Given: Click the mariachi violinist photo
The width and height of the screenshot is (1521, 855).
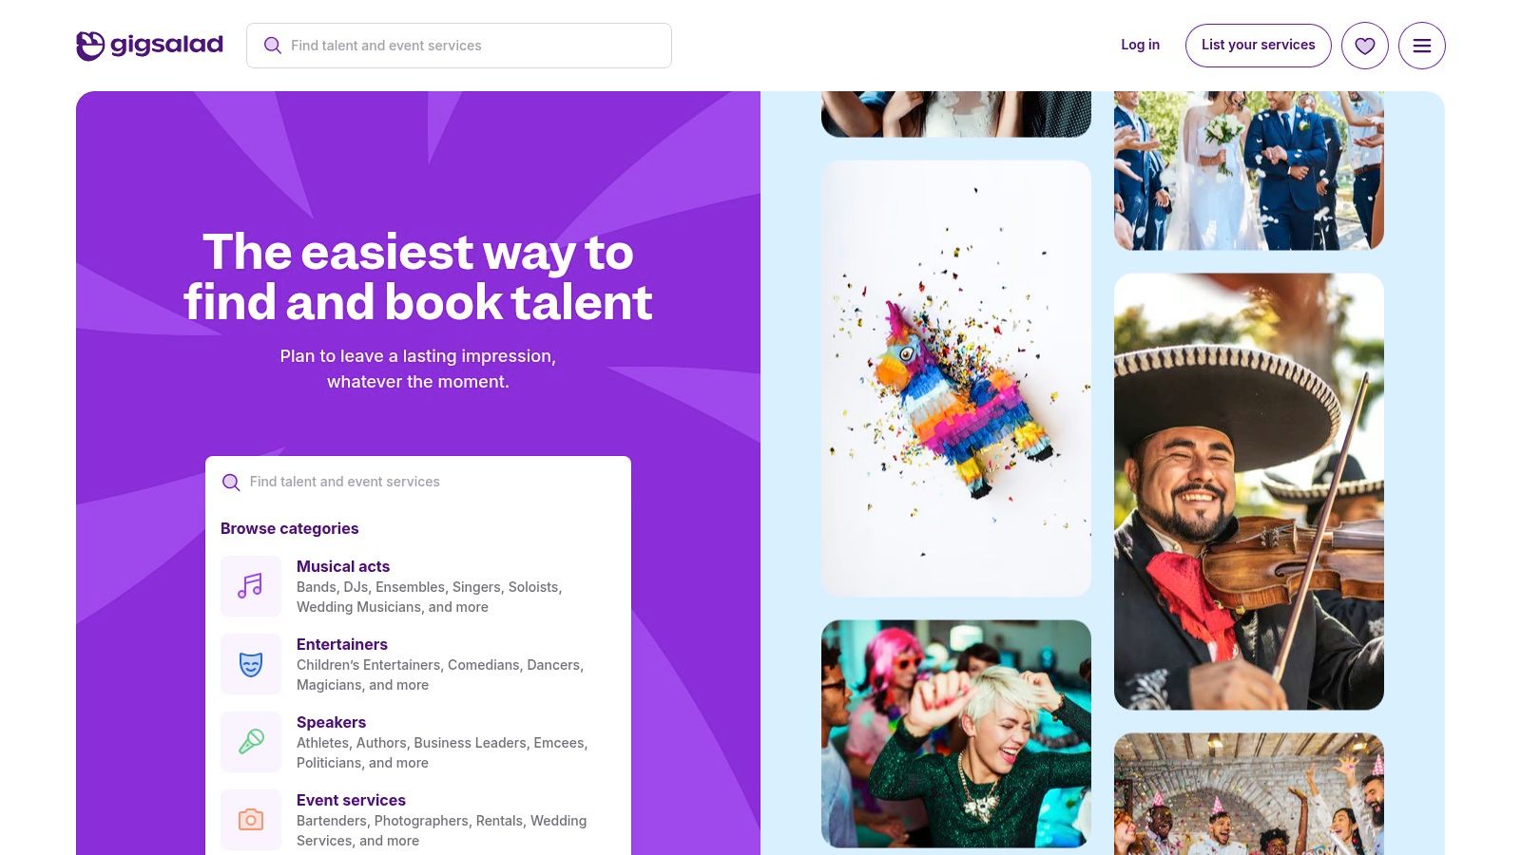Looking at the screenshot, I should 1248,491.
